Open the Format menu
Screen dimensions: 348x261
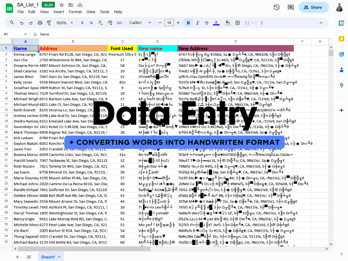(x=75, y=12)
